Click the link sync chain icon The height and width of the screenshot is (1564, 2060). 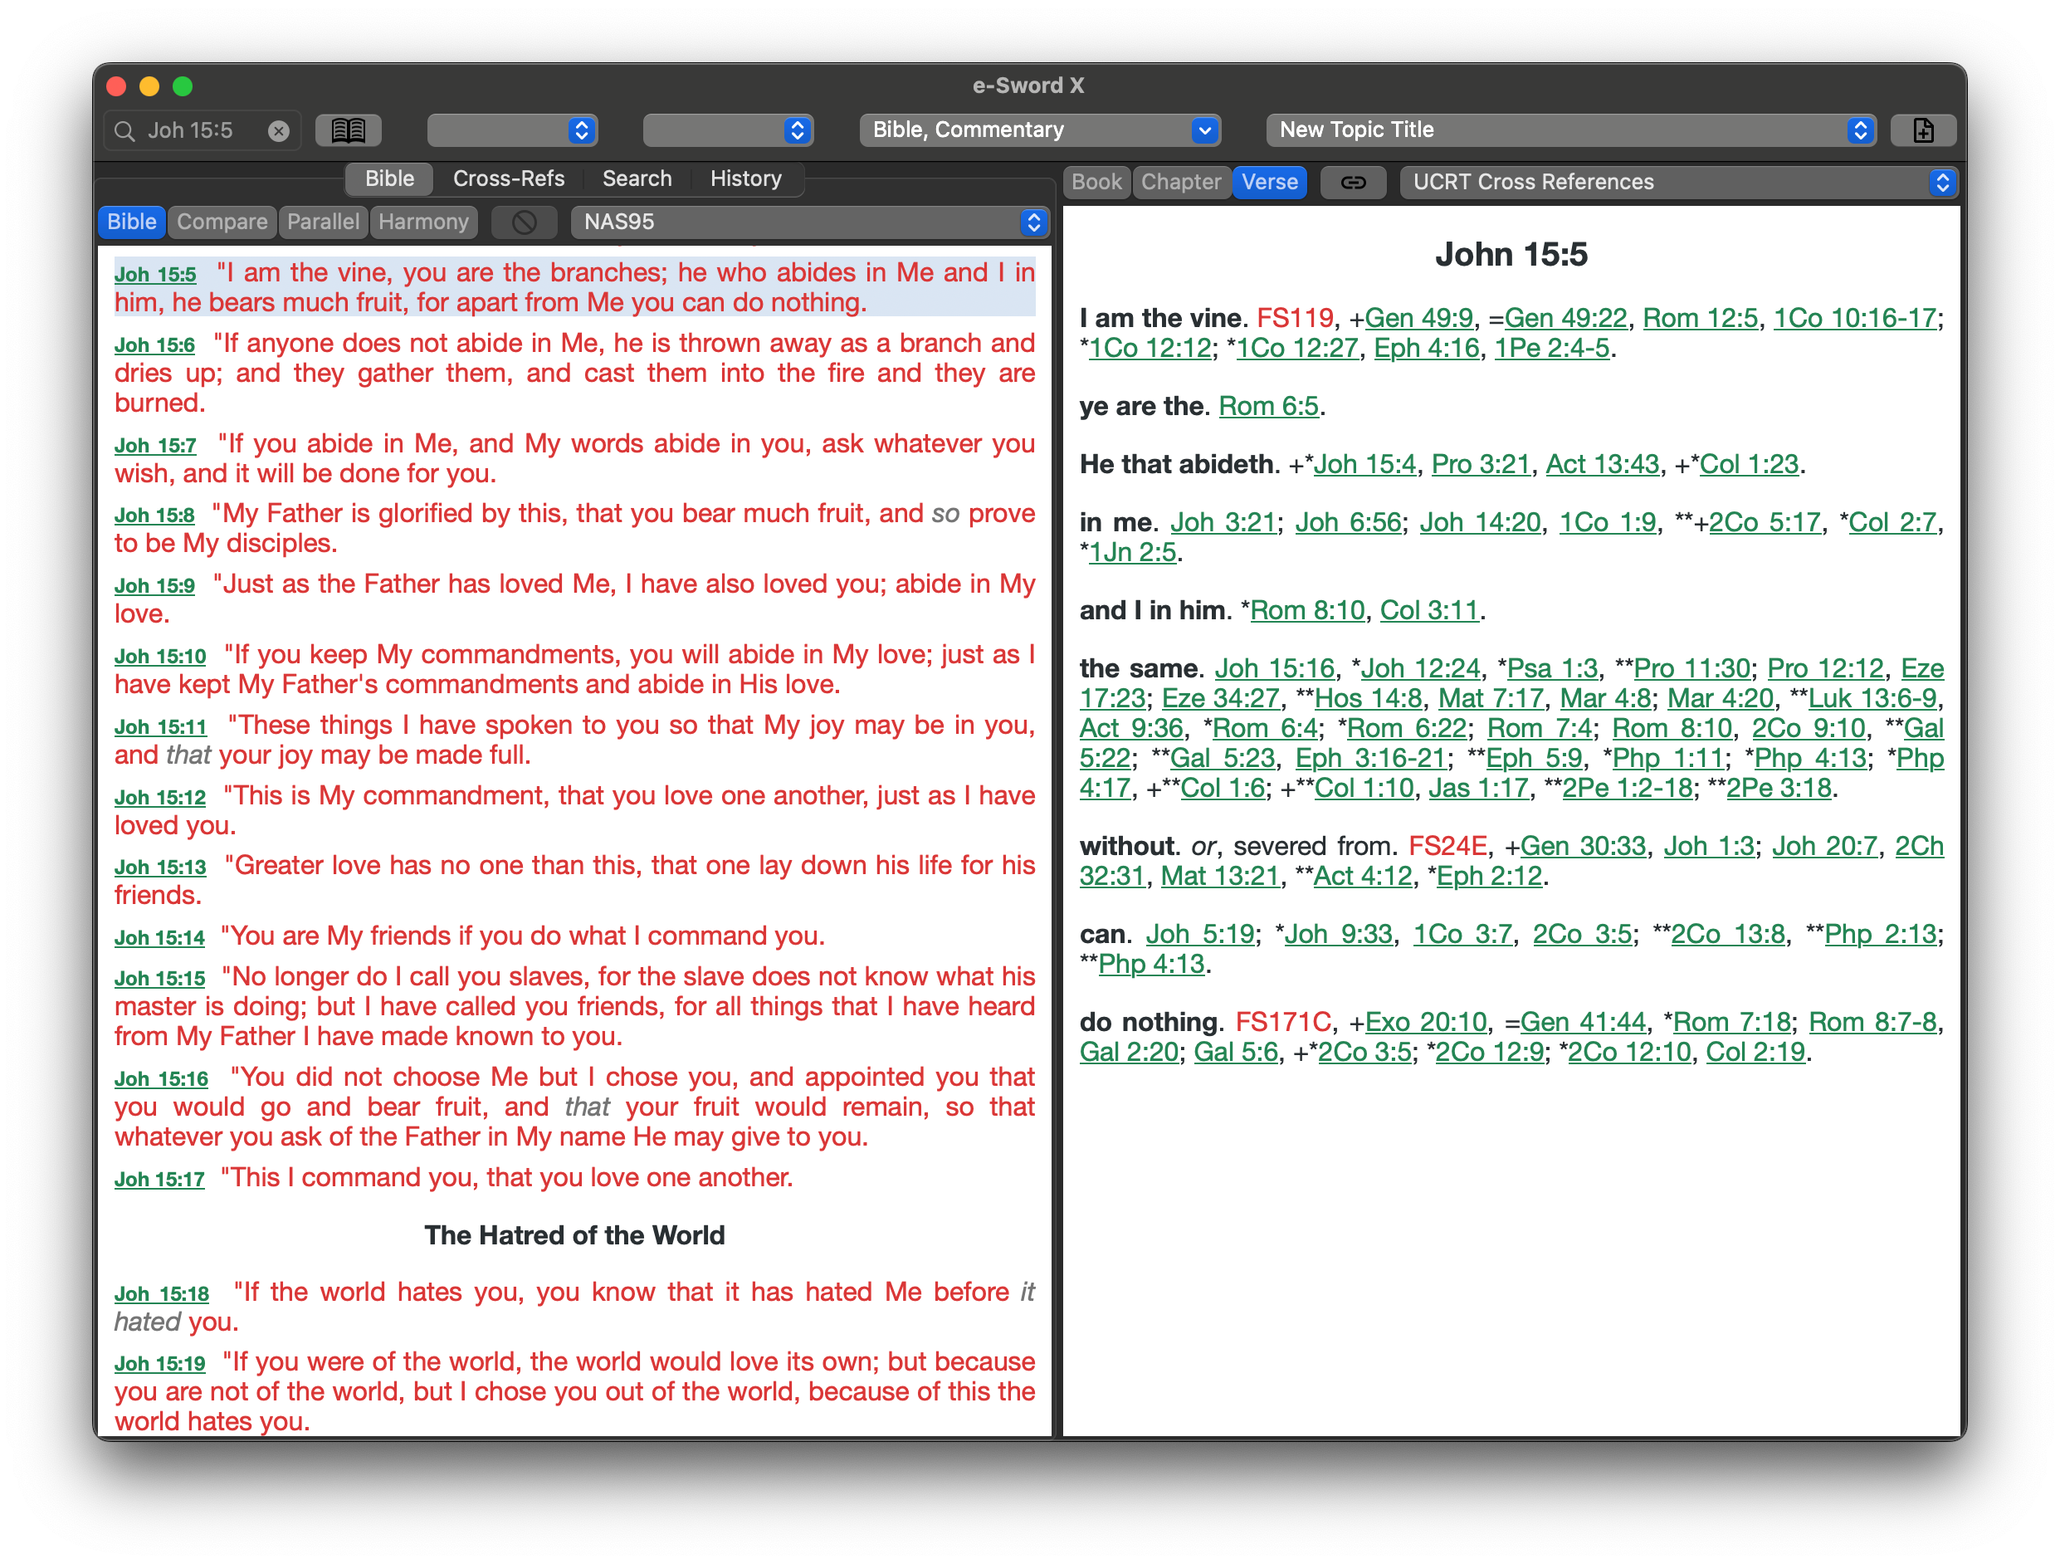(1352, 183)
